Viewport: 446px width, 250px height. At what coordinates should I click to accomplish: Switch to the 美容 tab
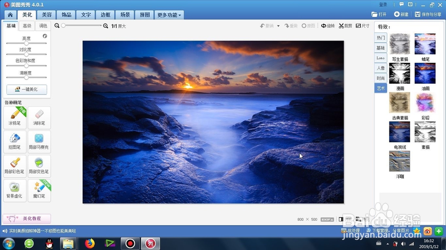(47, 15)
